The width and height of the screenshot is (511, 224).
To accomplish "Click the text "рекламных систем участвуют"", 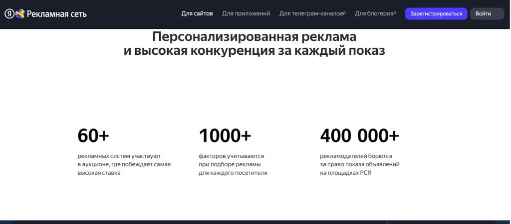I will 119,156.
